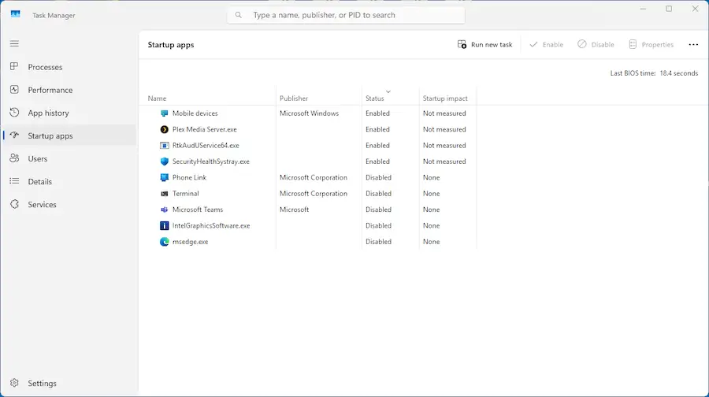This screenshot has height=397, width=709.
Task: Click Phone Link's Microsoft Corporation publisher
Action: point(314,177)
